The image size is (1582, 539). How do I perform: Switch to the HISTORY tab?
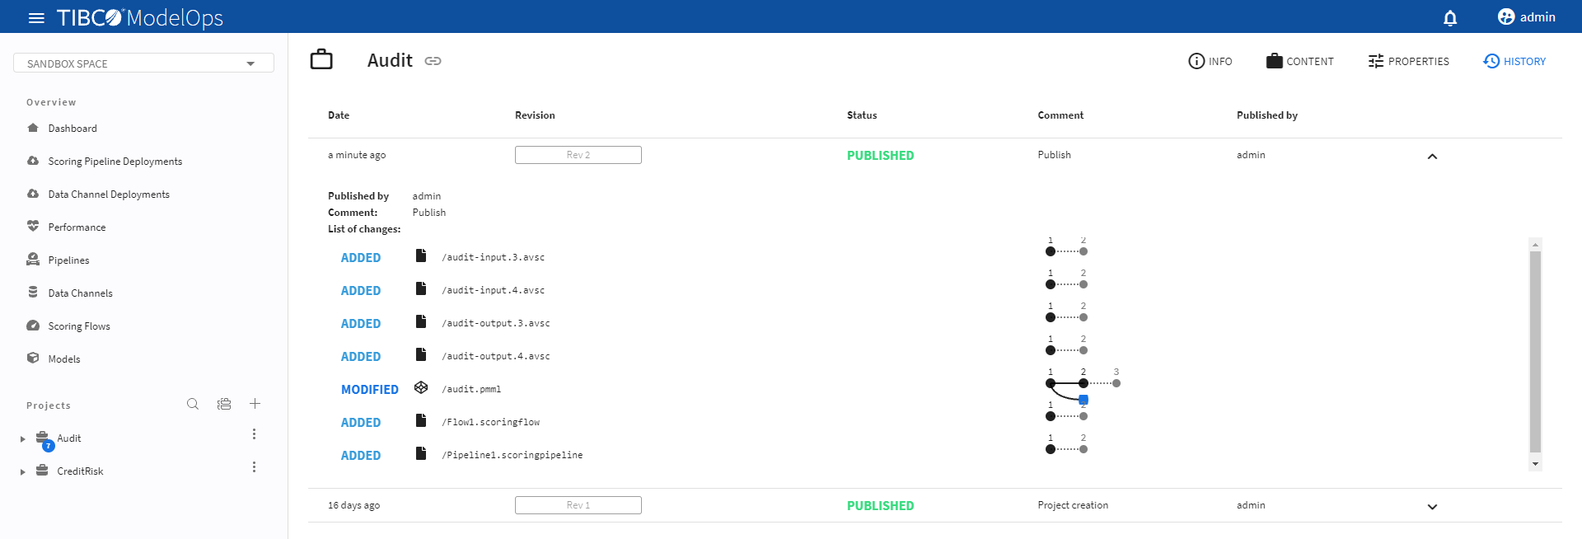click(x=1514, y=61)
